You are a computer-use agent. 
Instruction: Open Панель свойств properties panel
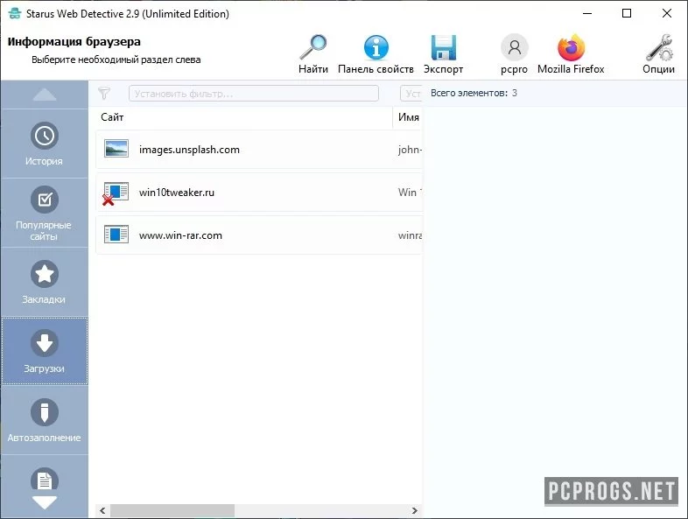(376, 54)
